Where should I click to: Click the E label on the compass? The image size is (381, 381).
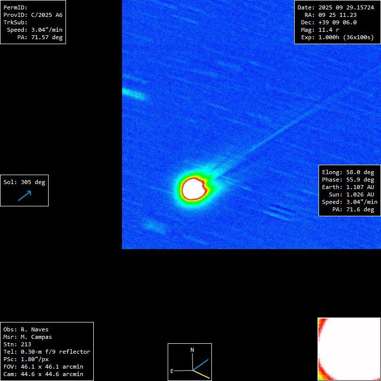point(172,371)
